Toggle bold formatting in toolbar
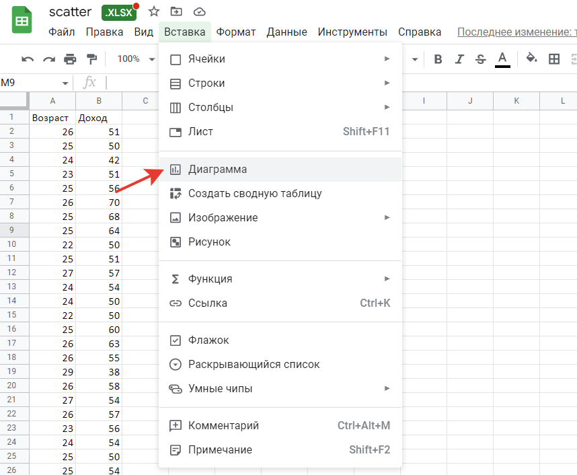577x475 pixels. click(438, 59)
